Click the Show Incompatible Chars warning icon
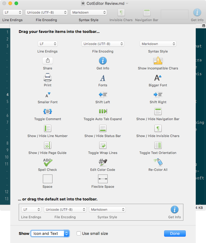Image resolution: width=206 pixels, height=243 pixels. pyautogui.click(x=158, y=61)
